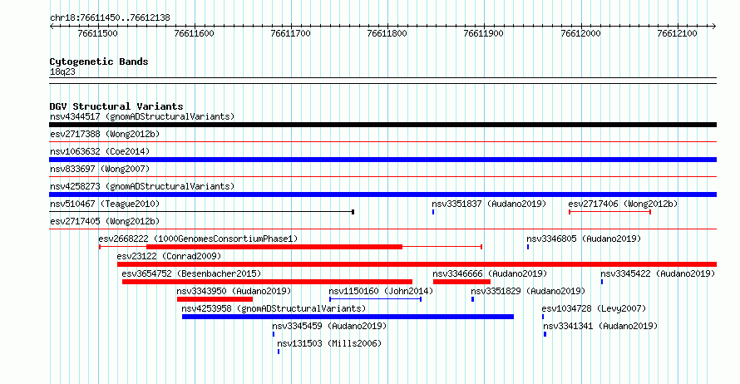The height and width of the screenshot is (384, 740).
Task: Open variant nsv3351829 (Audano2019) label
Action: coord(528,291)
